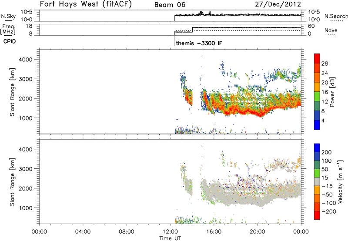Screen dimensions: 348x241
Task: Click the dotted line sample under Nave
Action: click(x=331, y=35)
